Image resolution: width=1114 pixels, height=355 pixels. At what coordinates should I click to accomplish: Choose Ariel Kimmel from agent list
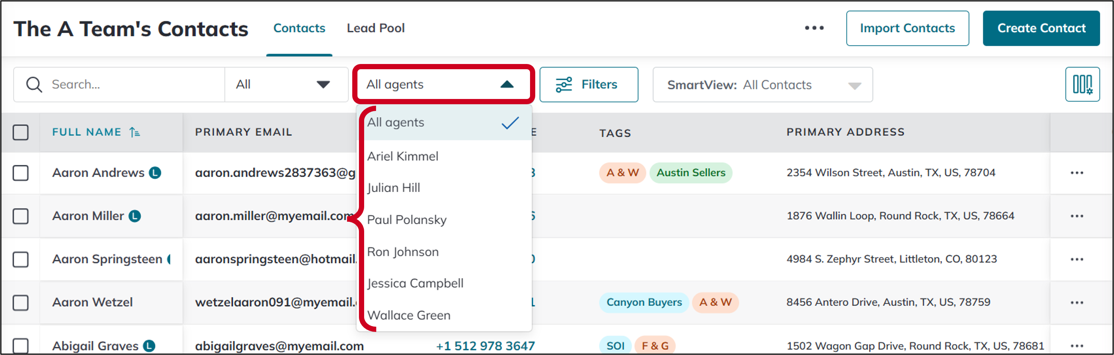pyautogui.click(x=444, y=156)
